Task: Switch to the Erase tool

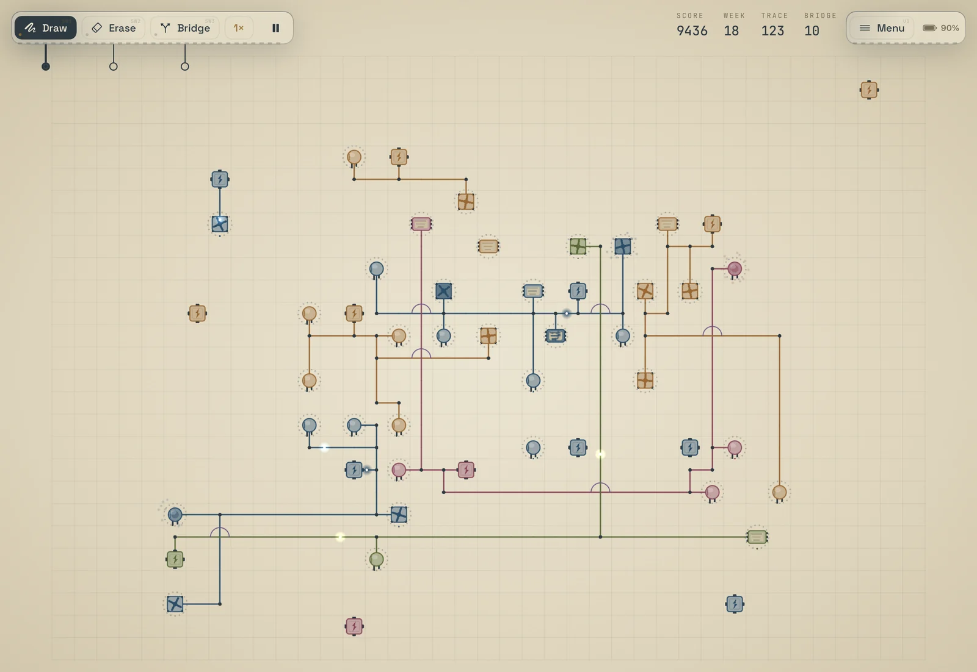Action: [x=114, y=28]
